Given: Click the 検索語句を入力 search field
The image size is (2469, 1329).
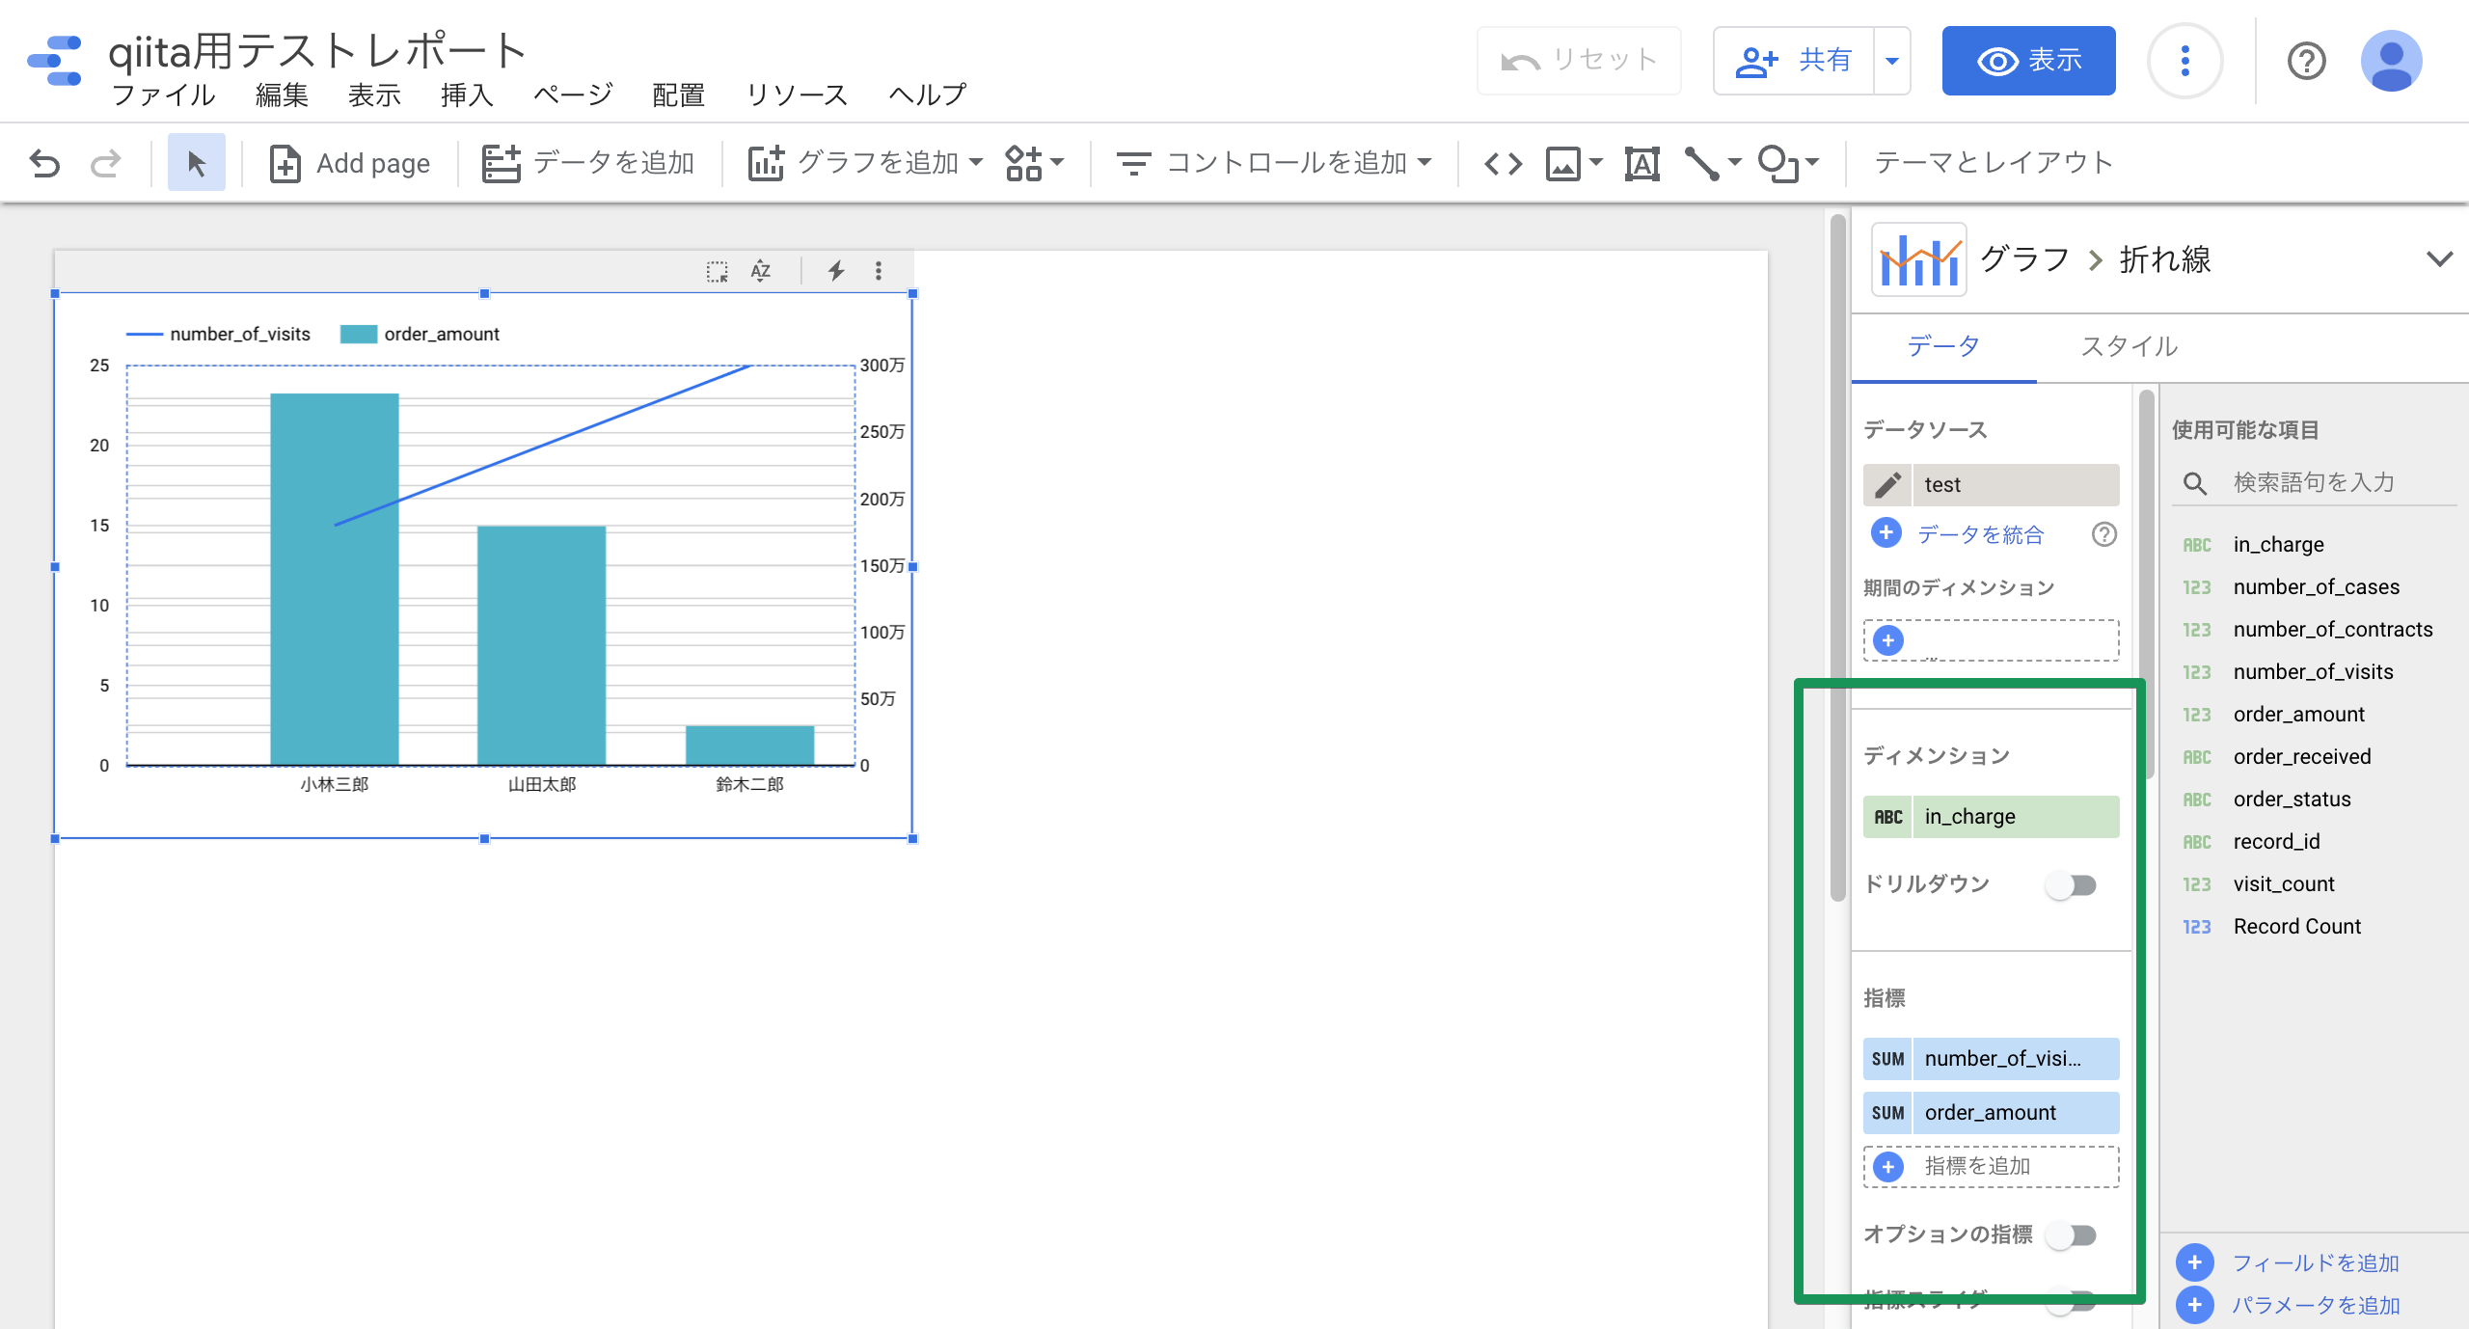Looking at the screenshot, I should point(2315,482).
